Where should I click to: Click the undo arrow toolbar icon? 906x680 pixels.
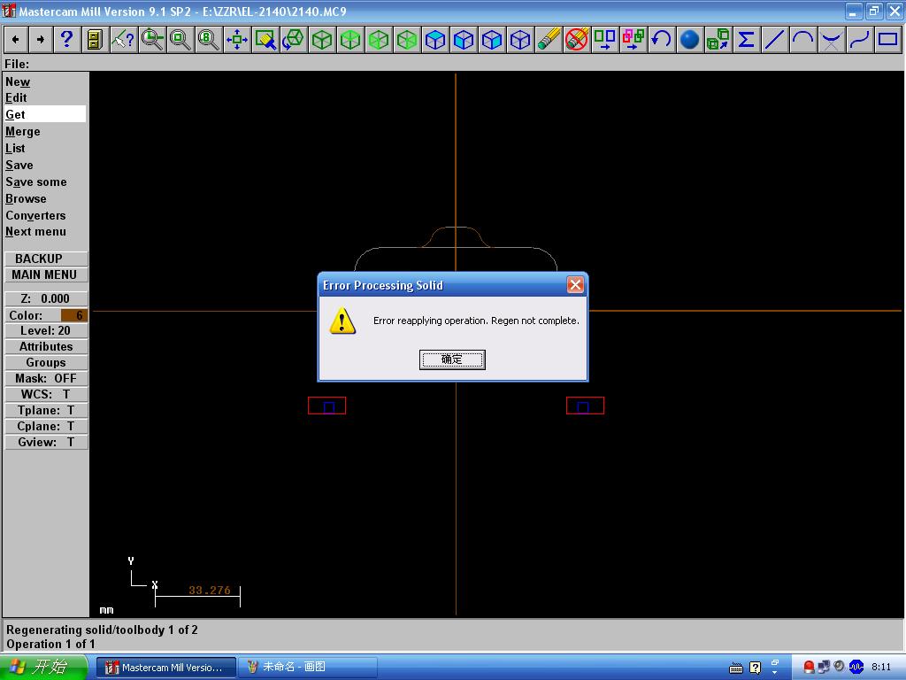click(x=661, y=39)
